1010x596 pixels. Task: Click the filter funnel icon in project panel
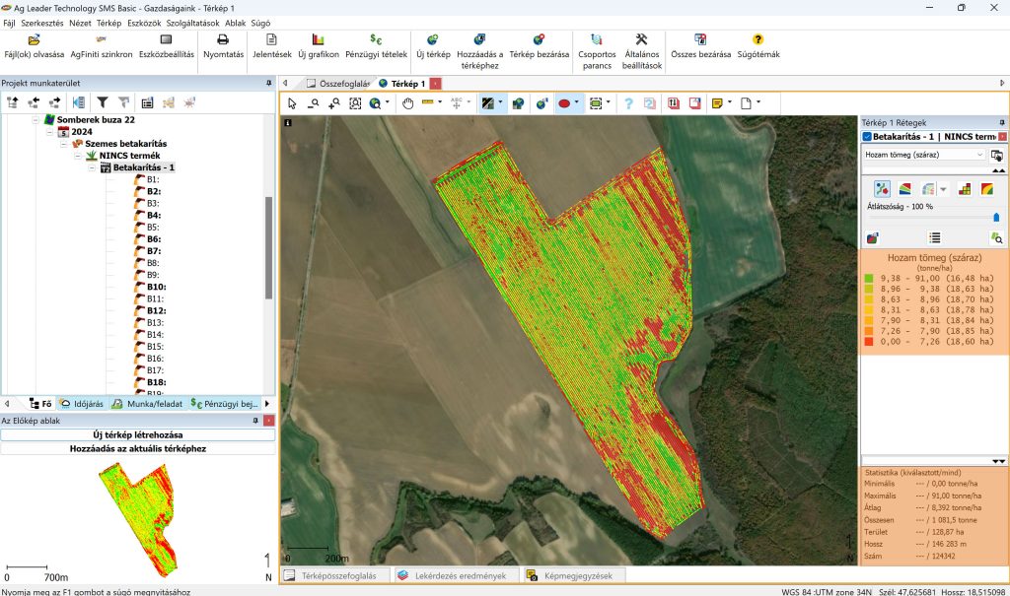(102, 101)
